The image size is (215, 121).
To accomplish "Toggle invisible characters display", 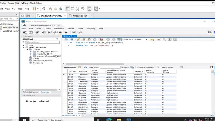I will (170, 40).
